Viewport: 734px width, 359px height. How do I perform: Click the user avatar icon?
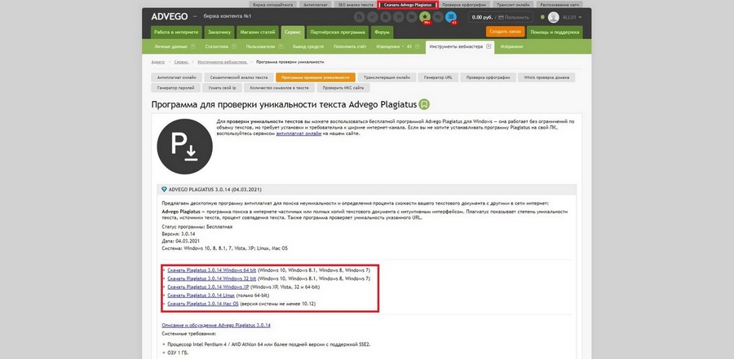[553, 17]
